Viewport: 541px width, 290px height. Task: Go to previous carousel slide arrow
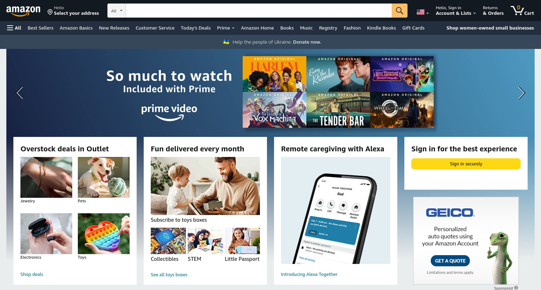pos(20,93)
